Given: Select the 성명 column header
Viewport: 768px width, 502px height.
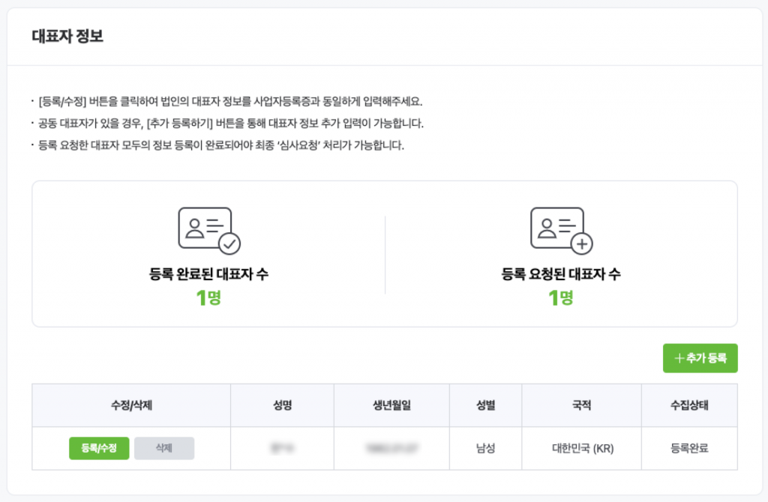Looking at the screenshot, I should click(282, 405).
